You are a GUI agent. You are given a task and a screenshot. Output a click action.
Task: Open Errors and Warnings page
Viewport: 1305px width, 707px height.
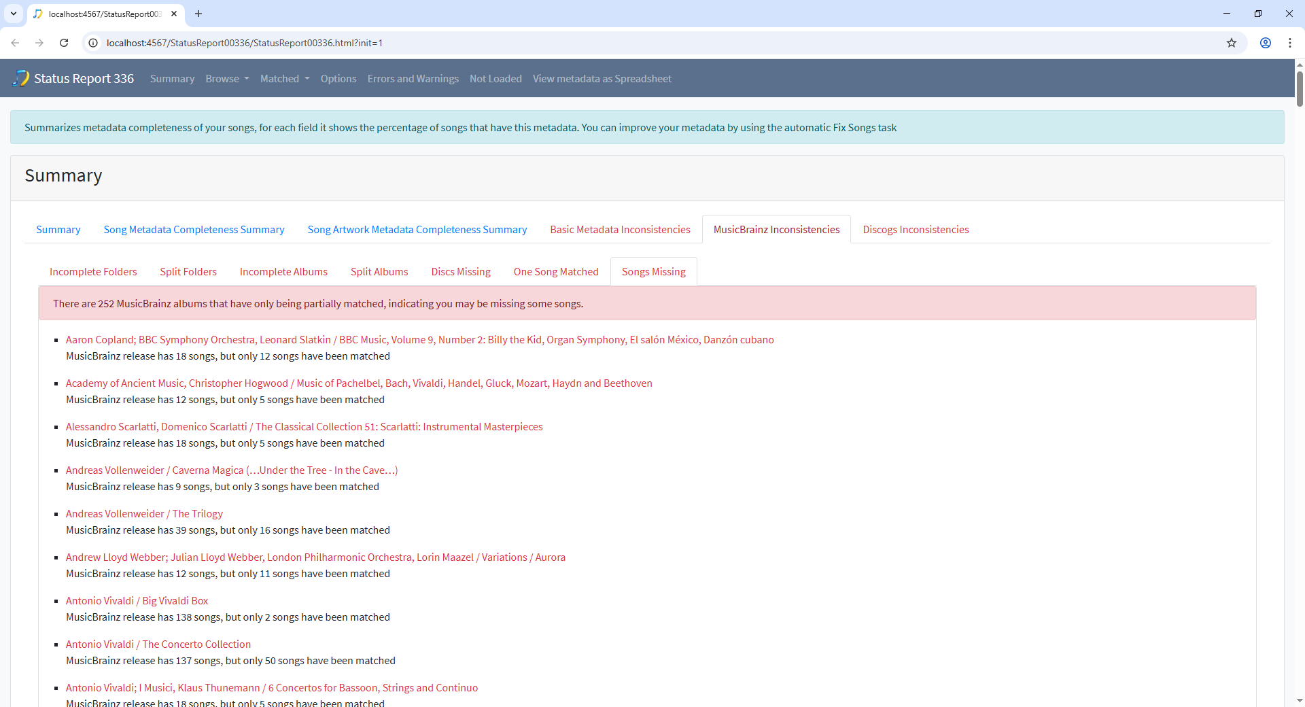(413, 79)
